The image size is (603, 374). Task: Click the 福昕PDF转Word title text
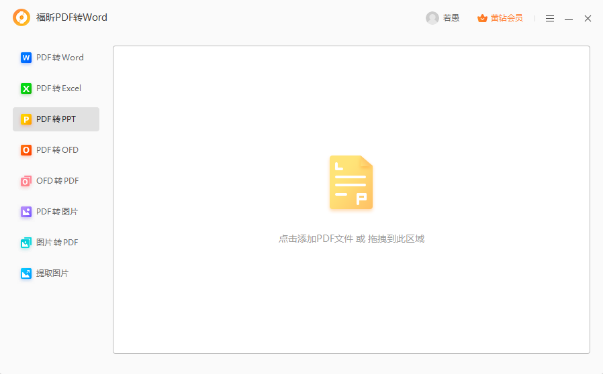72,17
